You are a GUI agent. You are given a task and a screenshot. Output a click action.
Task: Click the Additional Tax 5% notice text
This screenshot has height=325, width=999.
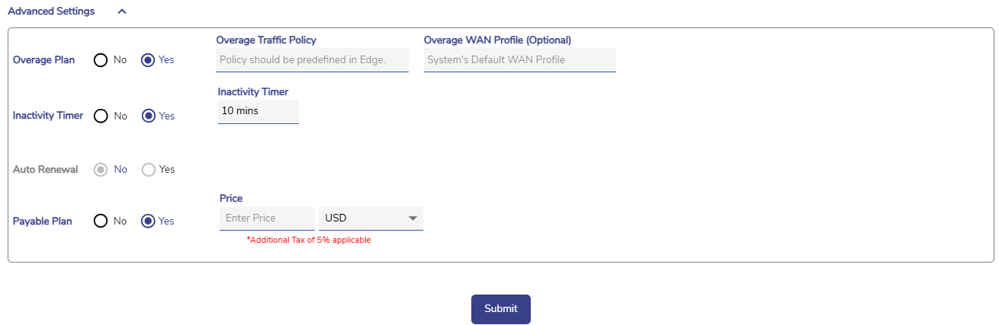coord(308,241)
